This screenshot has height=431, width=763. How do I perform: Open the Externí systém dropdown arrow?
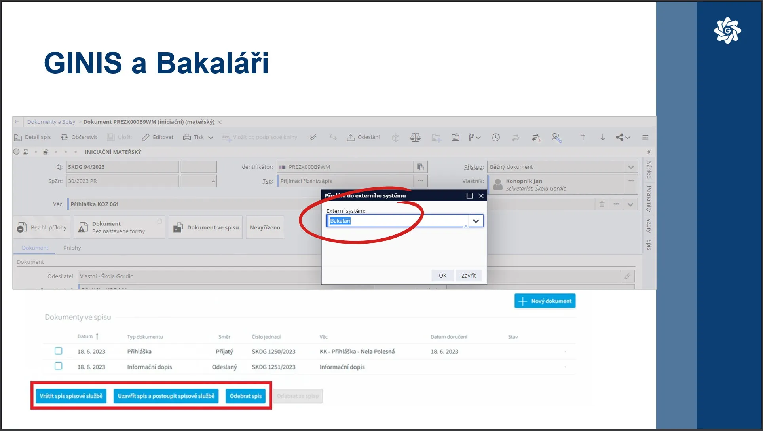pyautogui.click(x=476, y=221)
